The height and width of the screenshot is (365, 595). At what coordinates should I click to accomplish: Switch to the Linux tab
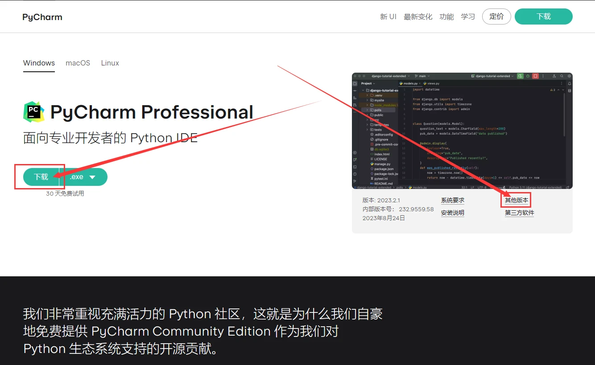pos(110,63)
